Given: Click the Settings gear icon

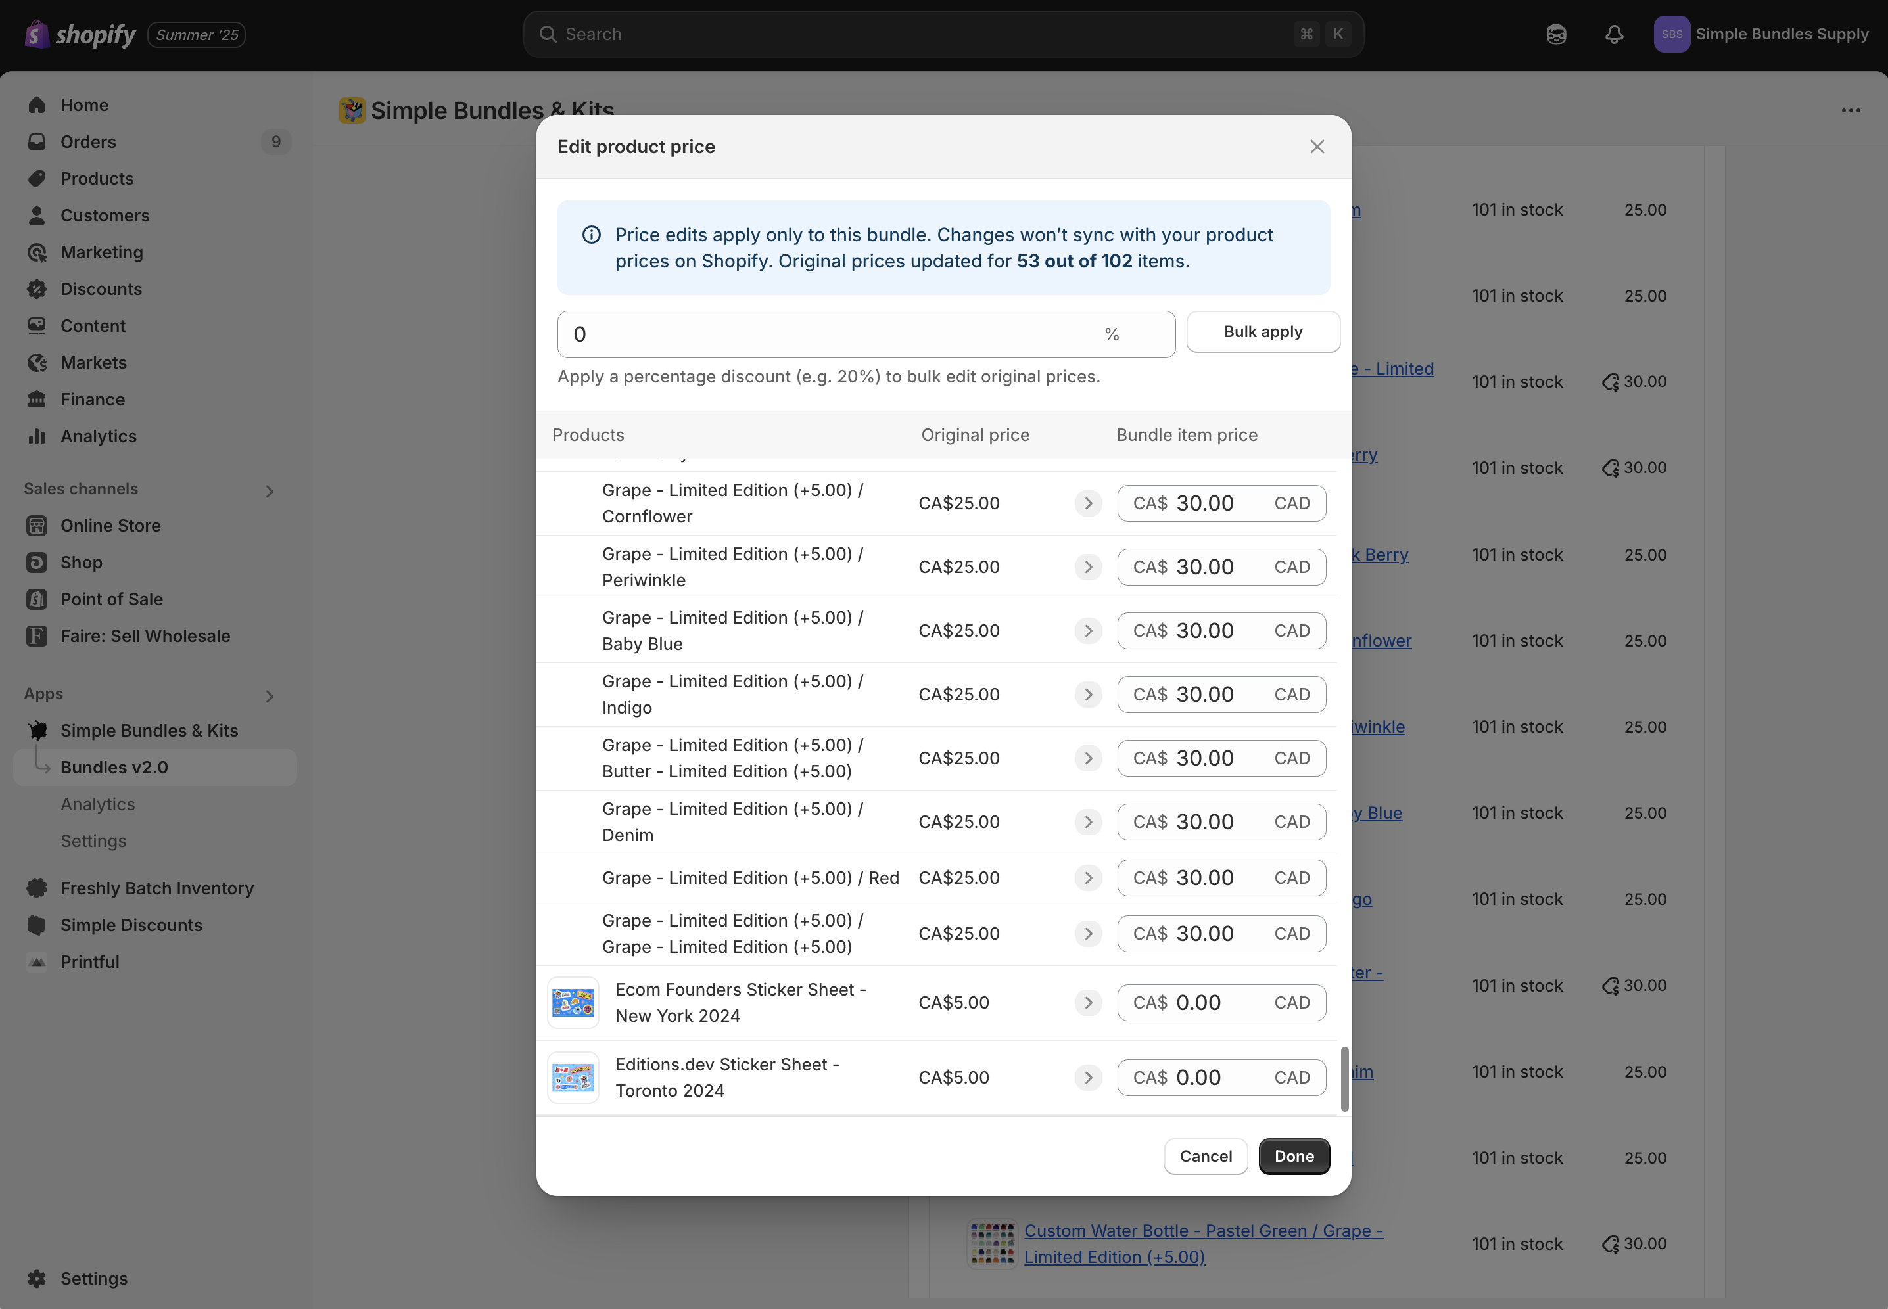Looking at the screenshot, I should (x=37, y=1279).
